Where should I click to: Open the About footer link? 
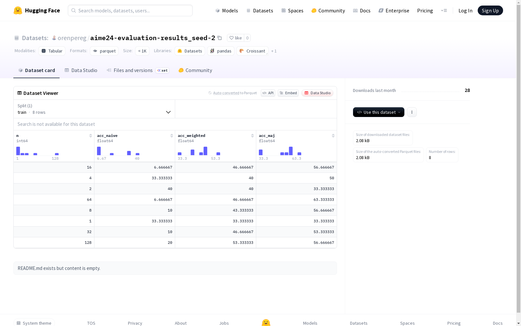coord(181,323)
